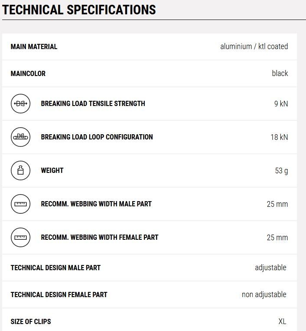The width and height of the screenshot is (306, 331).
Task: Select the black maincolor value
Action: (280, 73)
